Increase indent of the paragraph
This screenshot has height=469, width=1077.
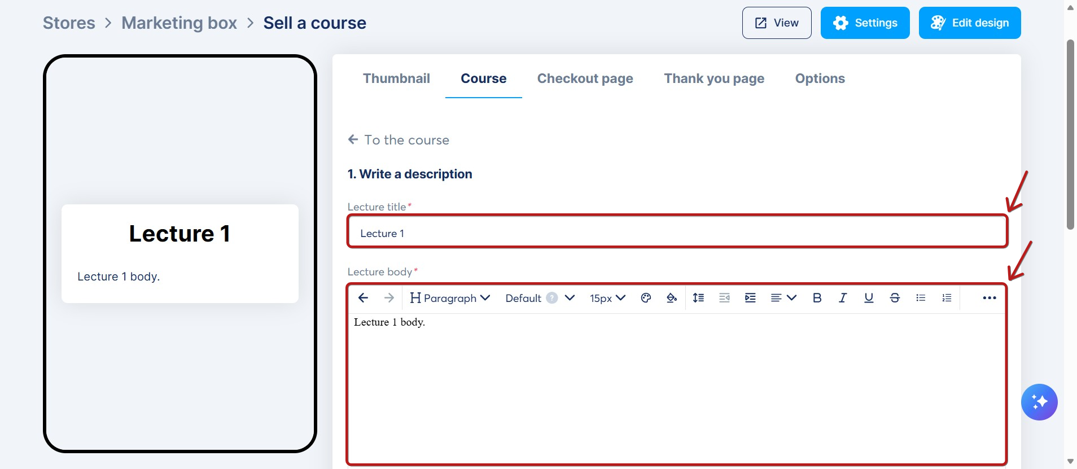[x=750, y=298]
